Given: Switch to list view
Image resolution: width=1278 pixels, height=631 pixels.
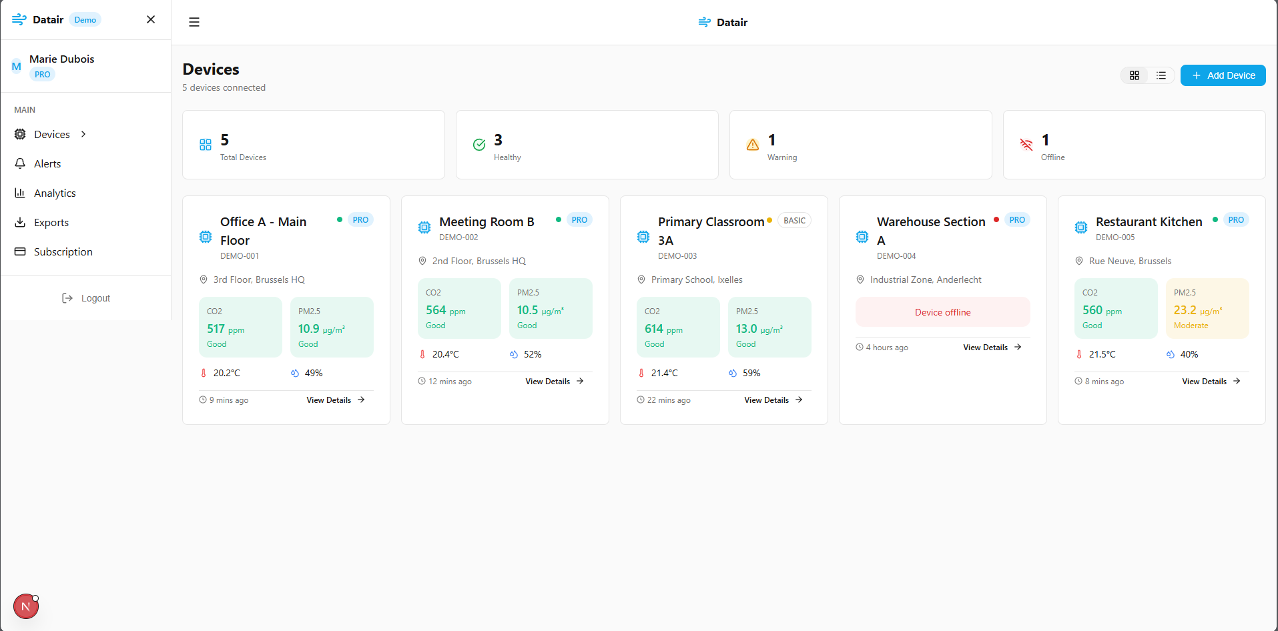Looking at the screenshot, I should tap(1161, 75).
